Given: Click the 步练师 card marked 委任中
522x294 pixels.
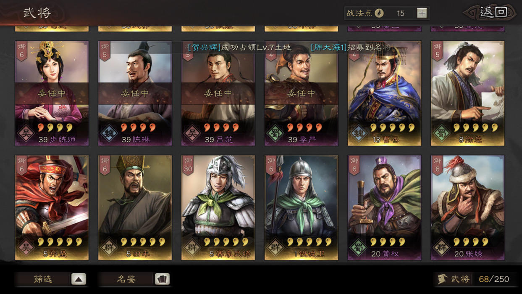Looking at the screenshot, I should [52, 93].
